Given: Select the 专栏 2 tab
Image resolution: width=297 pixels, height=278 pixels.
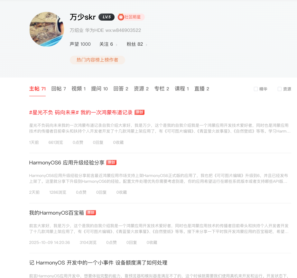Looking at the screenshot, I should coord(162,89).
